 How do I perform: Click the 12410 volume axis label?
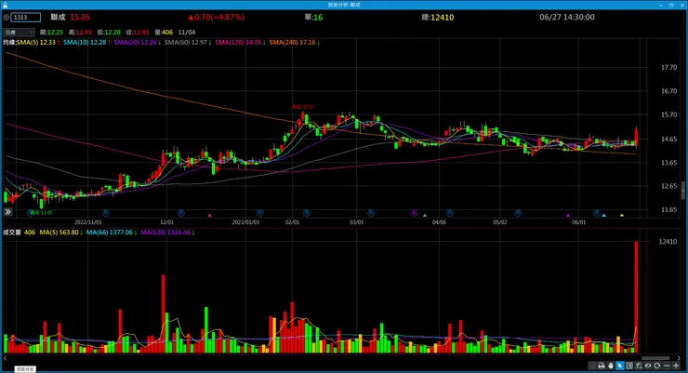(x=668, y=241)
